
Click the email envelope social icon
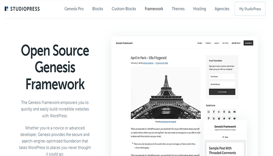click(x=209, y=112)
